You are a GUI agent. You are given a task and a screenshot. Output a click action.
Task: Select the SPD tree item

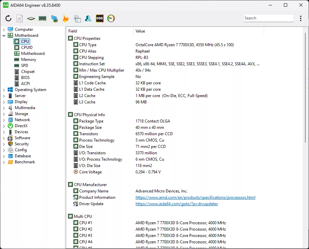[24, 66]
